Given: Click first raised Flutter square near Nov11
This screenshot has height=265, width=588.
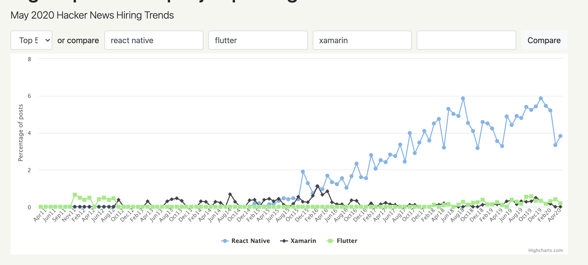Looking at the screenshot, I should [75, 195].
